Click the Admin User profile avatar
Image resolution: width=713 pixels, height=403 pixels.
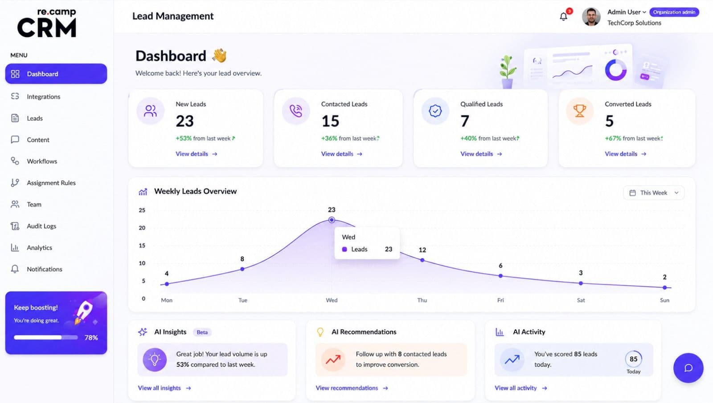[x=591, y=17]
